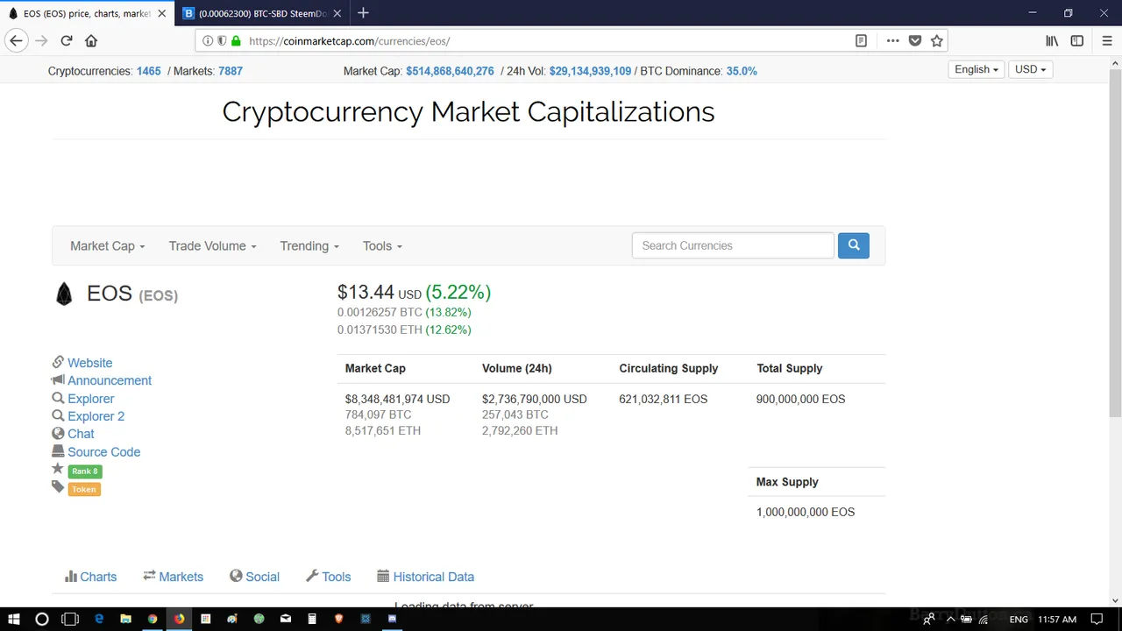Click the 621,032,811 EOS circulating supply value
The image size is (1122, 631).
pyautogui.click(x=663, y=399)
